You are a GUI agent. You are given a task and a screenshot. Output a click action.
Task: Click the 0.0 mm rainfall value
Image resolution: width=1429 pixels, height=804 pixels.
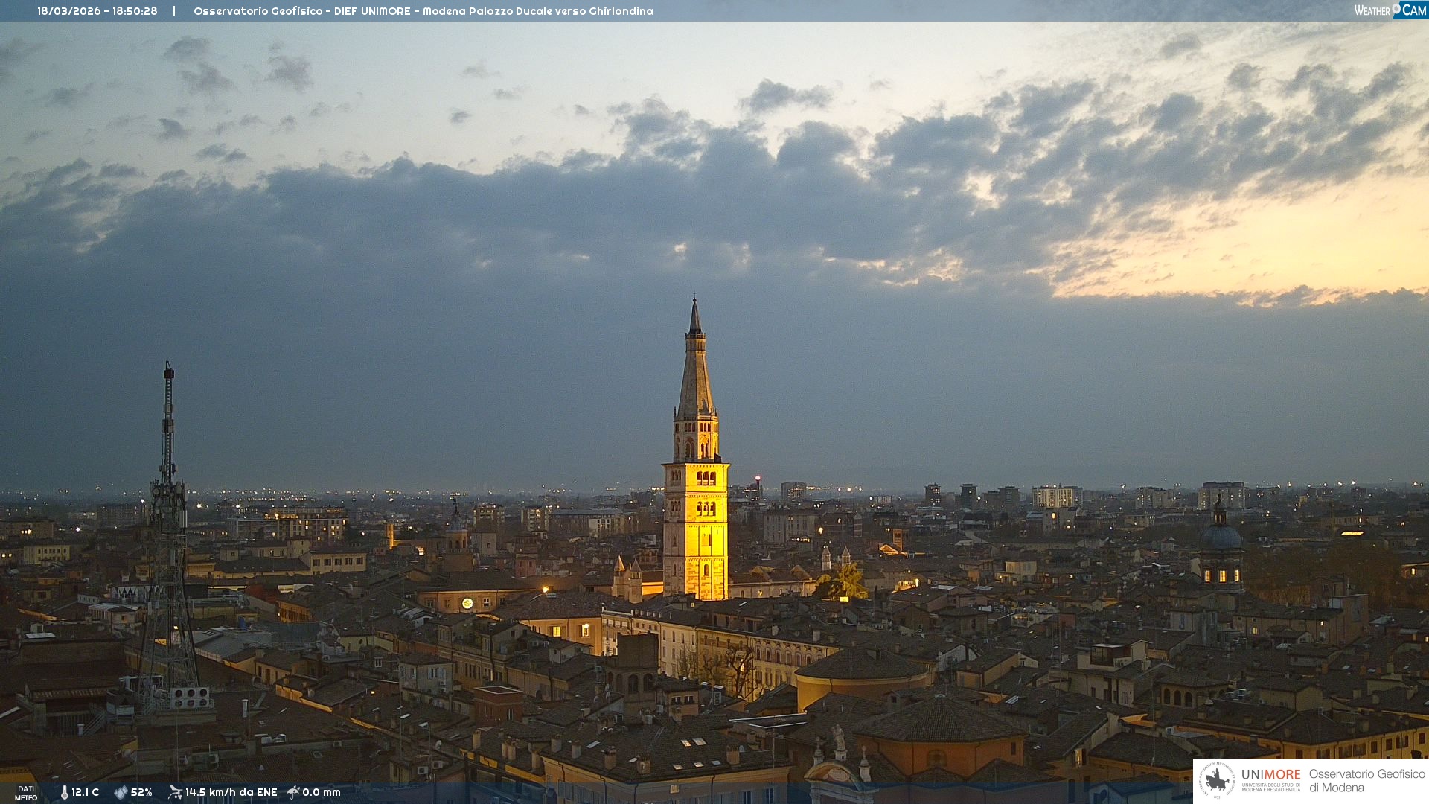pos(322,792)
